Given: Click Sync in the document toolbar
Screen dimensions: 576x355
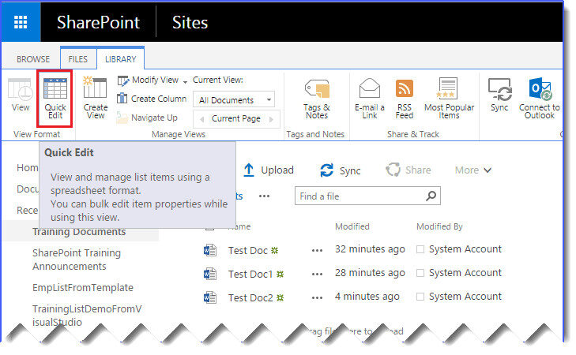Looking at the screenshot, I should 341,170.
